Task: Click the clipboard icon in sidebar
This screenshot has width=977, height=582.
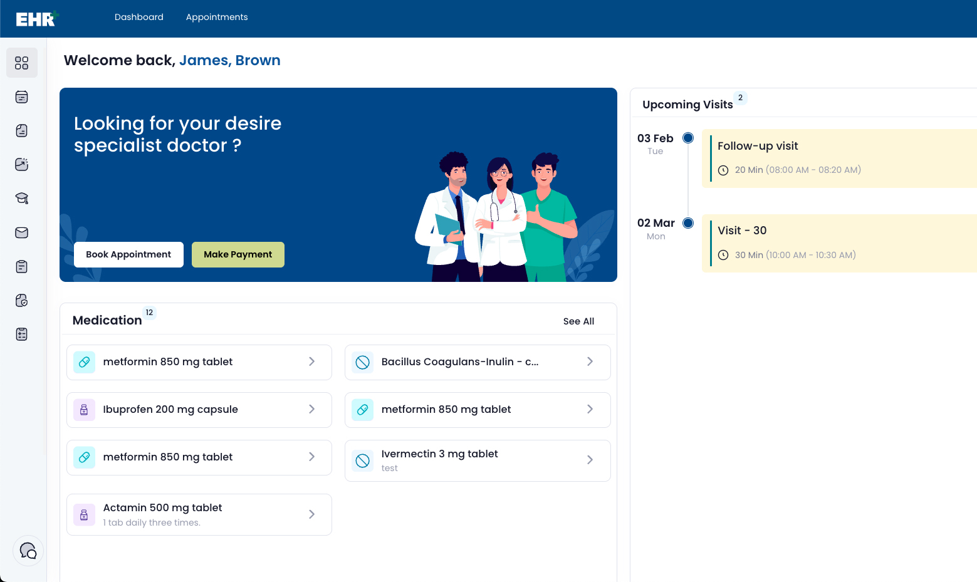Action: coord(22,267)
